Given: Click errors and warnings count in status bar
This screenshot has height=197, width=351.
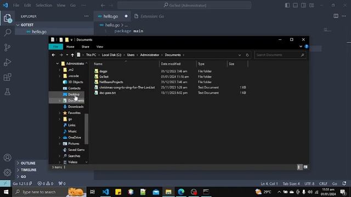Looking at the screenshot, I should coord(46,184).
